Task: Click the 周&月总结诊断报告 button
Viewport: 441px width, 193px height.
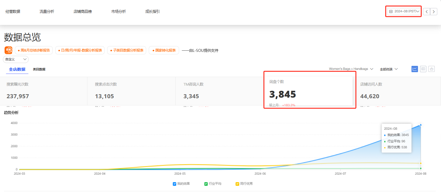Action: (34, 50)
